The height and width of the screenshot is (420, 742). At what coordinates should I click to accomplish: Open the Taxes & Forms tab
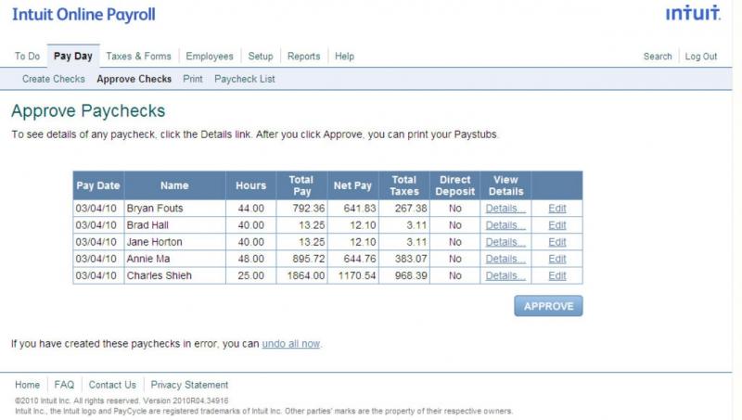138,57
